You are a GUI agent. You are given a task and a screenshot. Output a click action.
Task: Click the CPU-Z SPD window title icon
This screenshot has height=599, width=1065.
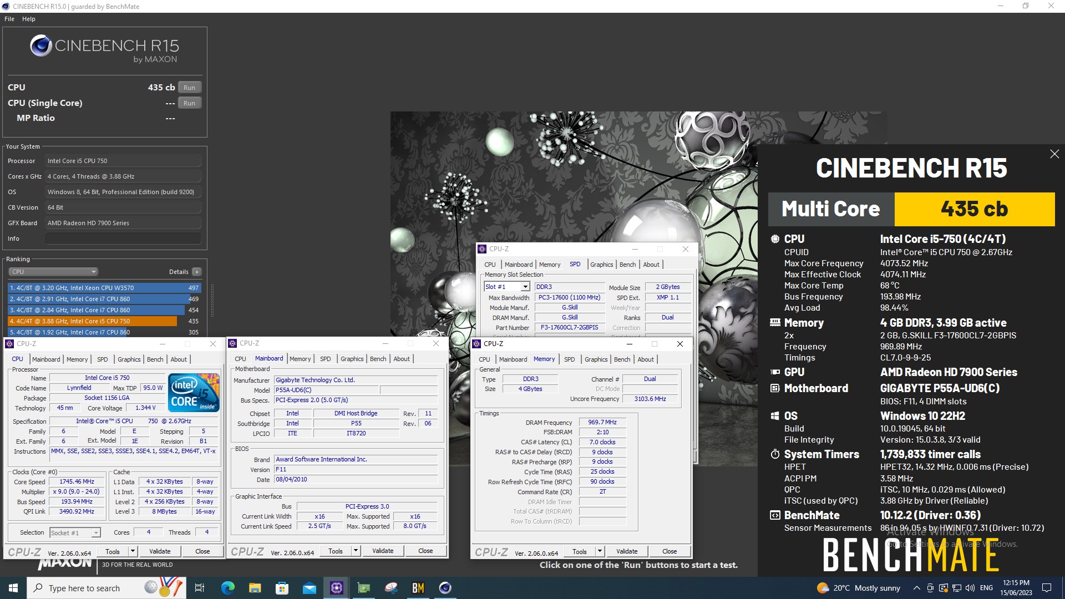point(482,249)
